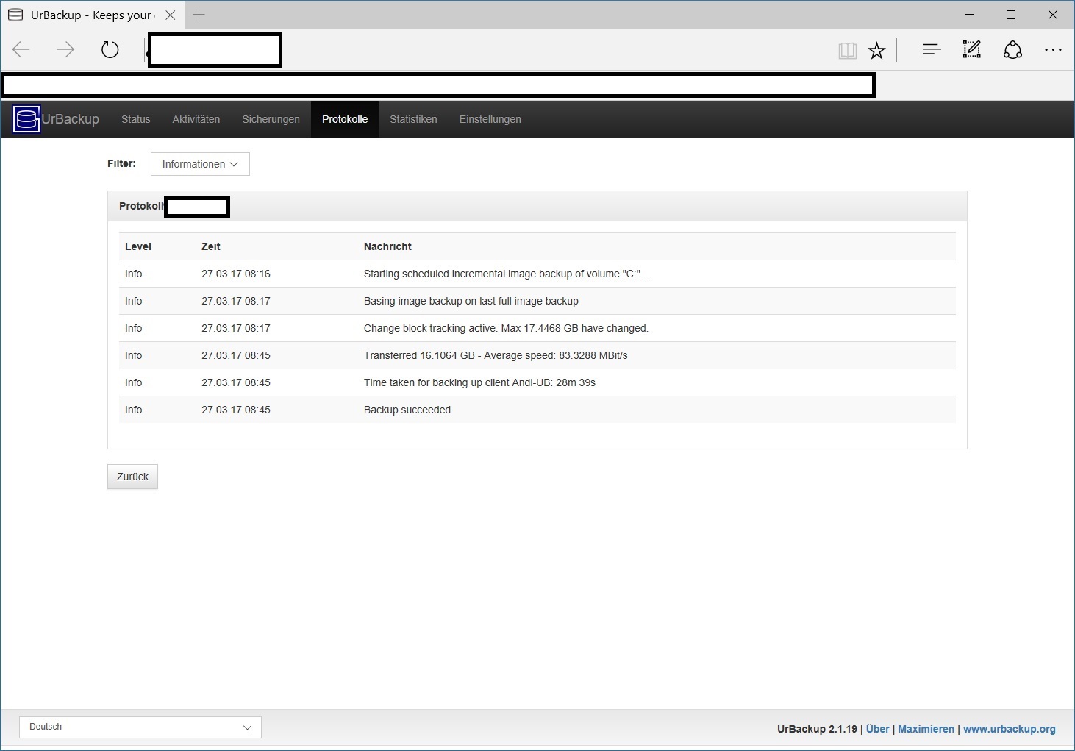Select the UrBackup browser tab
The image size is (1075, 751).
[92, 15]
